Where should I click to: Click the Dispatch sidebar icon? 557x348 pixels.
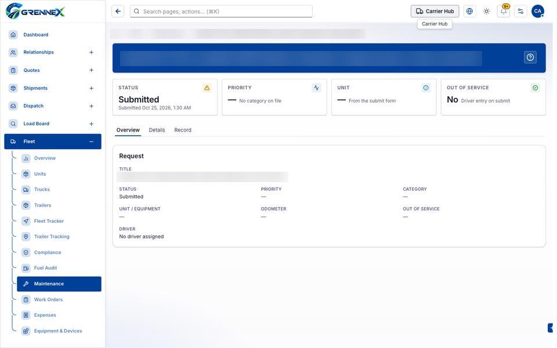tap(13, 106)
